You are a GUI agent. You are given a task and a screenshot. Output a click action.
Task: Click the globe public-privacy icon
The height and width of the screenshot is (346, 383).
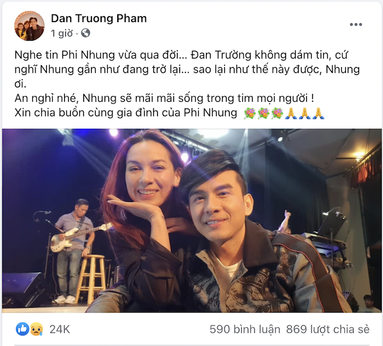(86, 33)
